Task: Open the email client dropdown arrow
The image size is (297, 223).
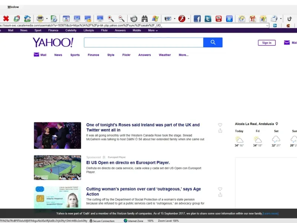Action: tap(281, 19)
